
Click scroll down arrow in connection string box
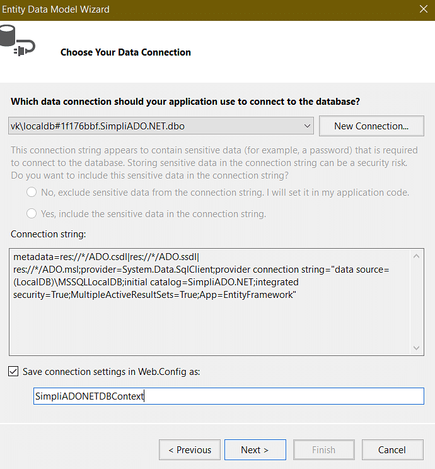click(417, 348)
